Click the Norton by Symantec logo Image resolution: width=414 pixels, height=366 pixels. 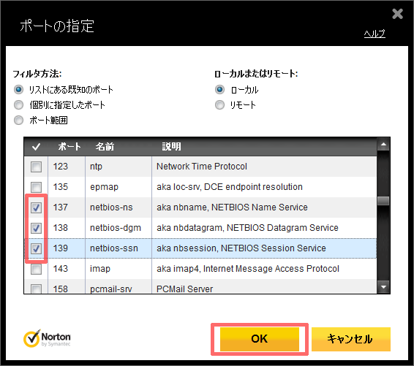click(x=47, y=338)
